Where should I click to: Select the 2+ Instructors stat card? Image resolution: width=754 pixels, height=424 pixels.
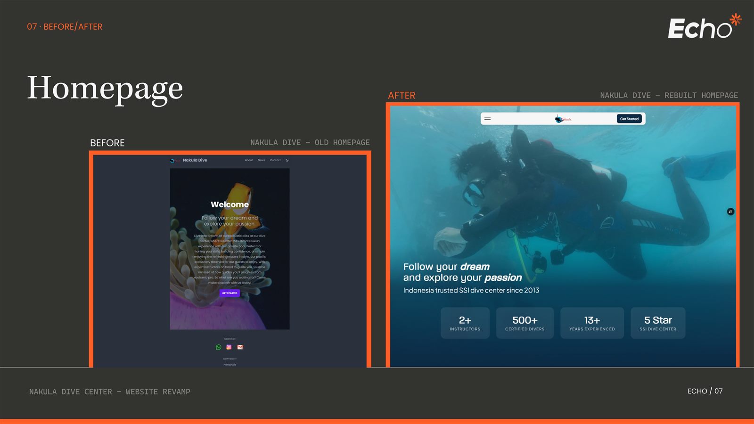(x=465, y=323)
